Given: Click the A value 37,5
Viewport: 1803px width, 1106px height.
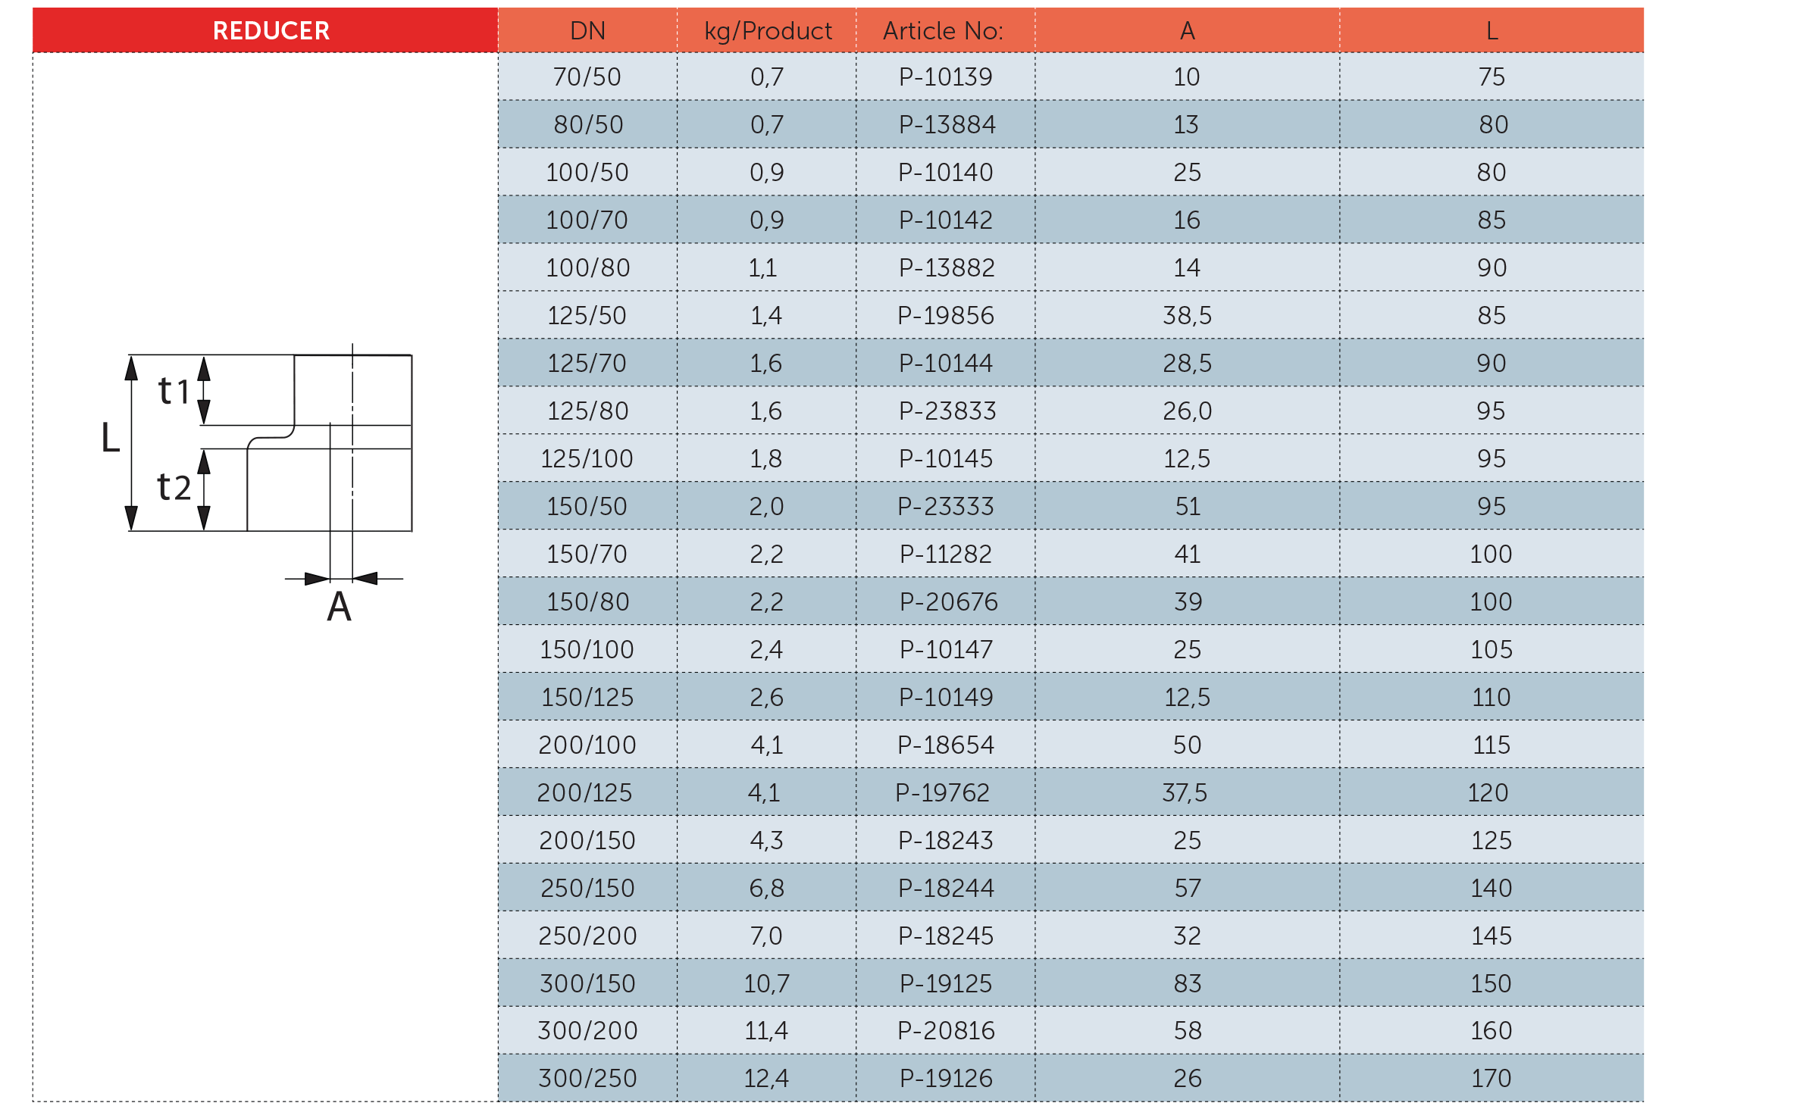Looking at the screenshot, I should (1185, 792).
